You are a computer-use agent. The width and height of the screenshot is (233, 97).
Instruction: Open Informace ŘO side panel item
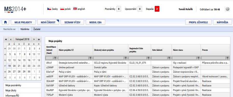(x=22, y=95)
